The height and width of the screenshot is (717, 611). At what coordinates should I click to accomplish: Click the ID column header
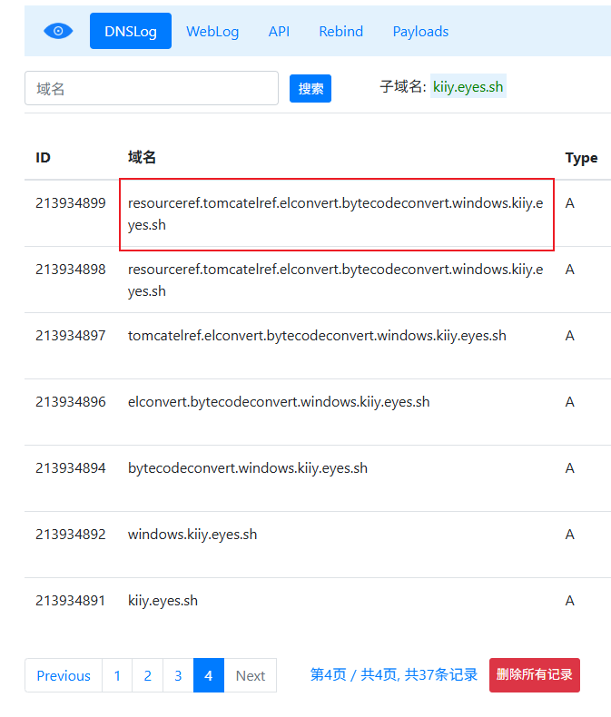tap(44, 158)
